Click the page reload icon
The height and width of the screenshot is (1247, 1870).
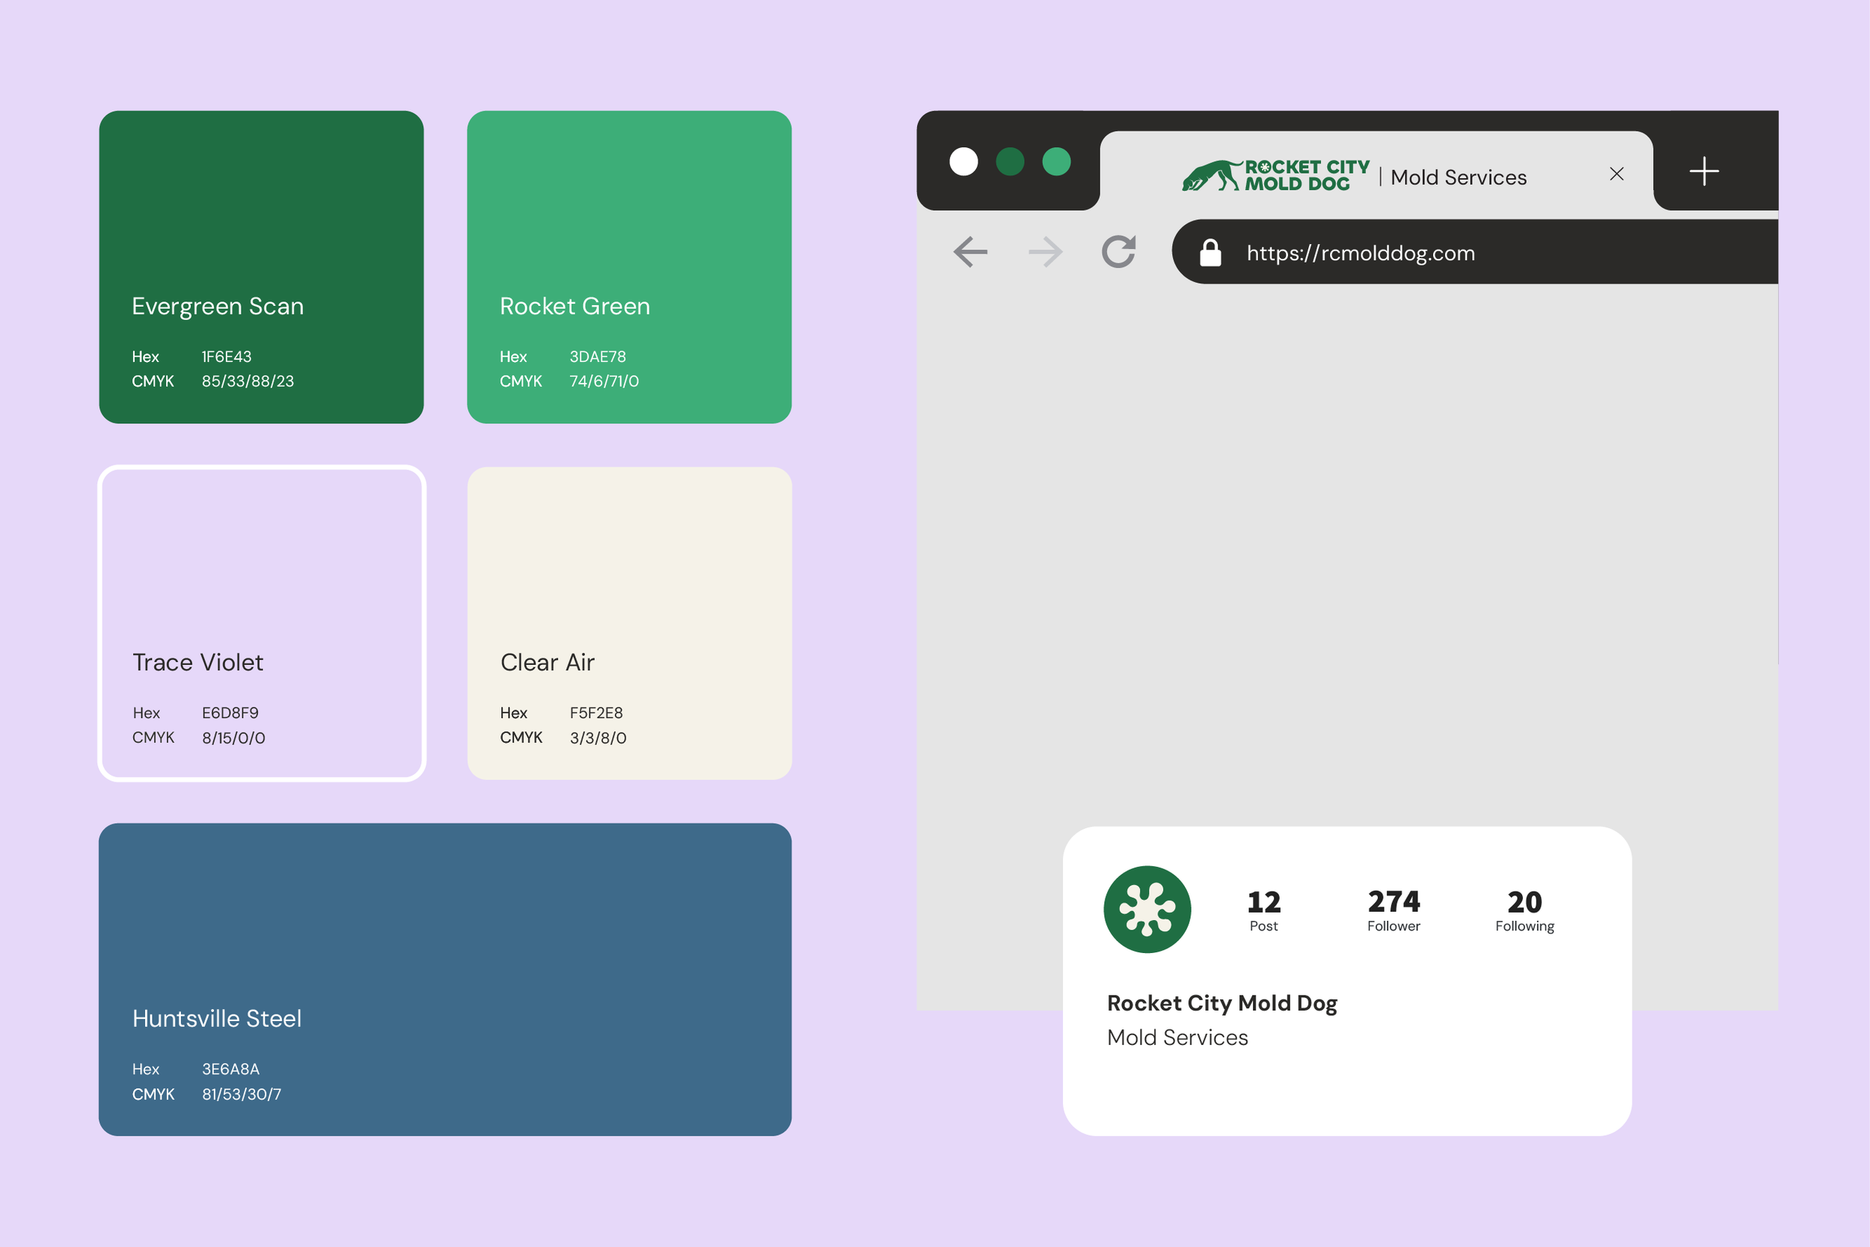pos(1120,251)
